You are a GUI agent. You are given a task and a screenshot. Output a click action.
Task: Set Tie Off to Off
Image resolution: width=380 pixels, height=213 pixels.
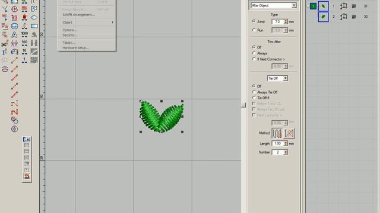click(x=254, y=86)
